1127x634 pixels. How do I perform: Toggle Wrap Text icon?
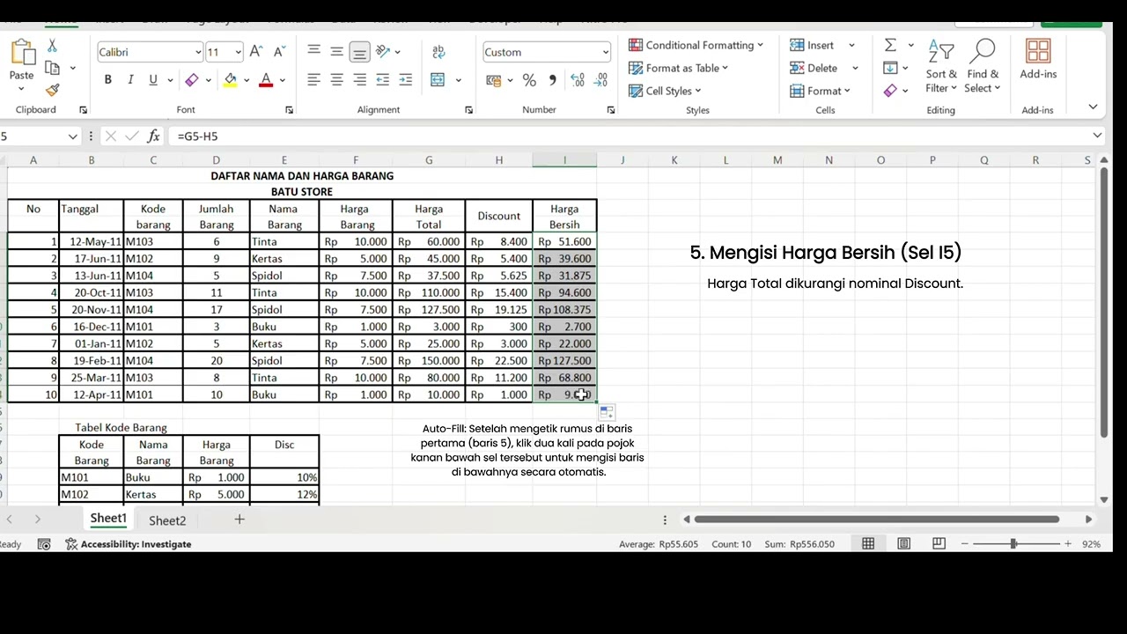click(438, 52)
